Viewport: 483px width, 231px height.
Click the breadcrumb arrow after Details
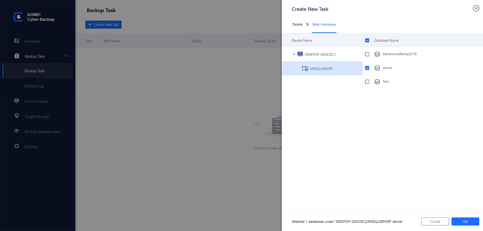[x=307, y=24]
